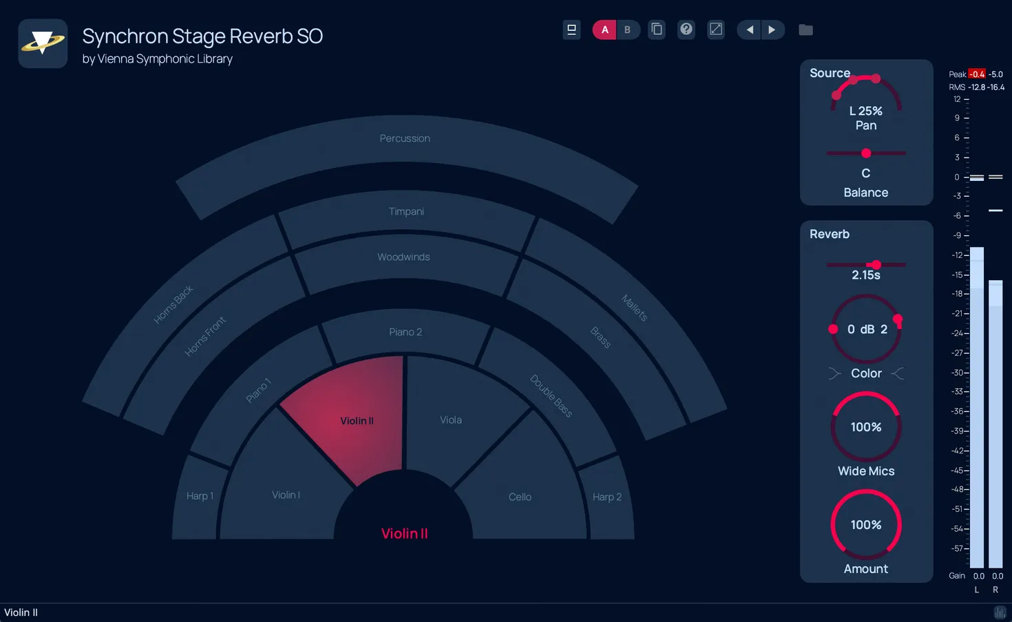This screenshot has height=622, width=1012.
Task: Switch to preset slot A
Action: click(604, 30)
